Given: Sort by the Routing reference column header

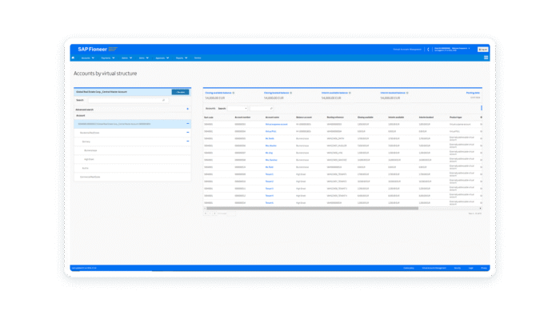Looking at the screenshot, I should click(335, 118).
